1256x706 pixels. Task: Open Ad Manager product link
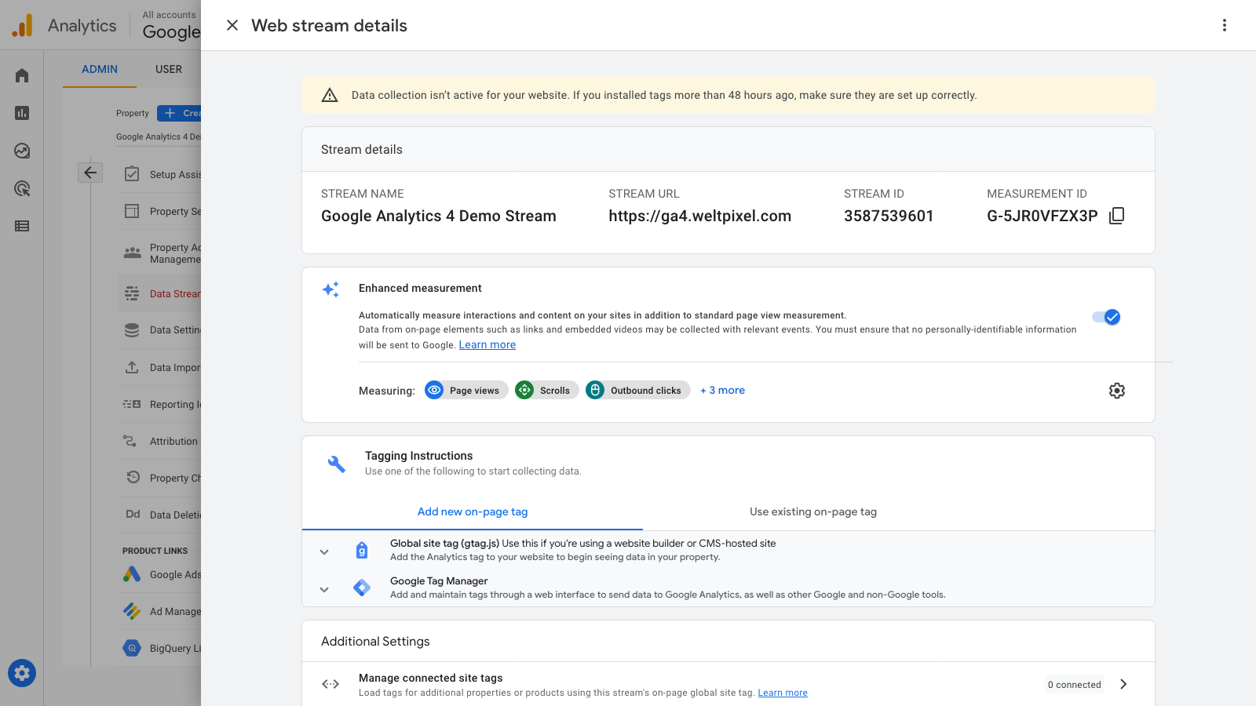(162, 611)
